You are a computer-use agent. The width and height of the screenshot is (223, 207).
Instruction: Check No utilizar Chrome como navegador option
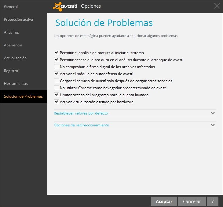57,88
